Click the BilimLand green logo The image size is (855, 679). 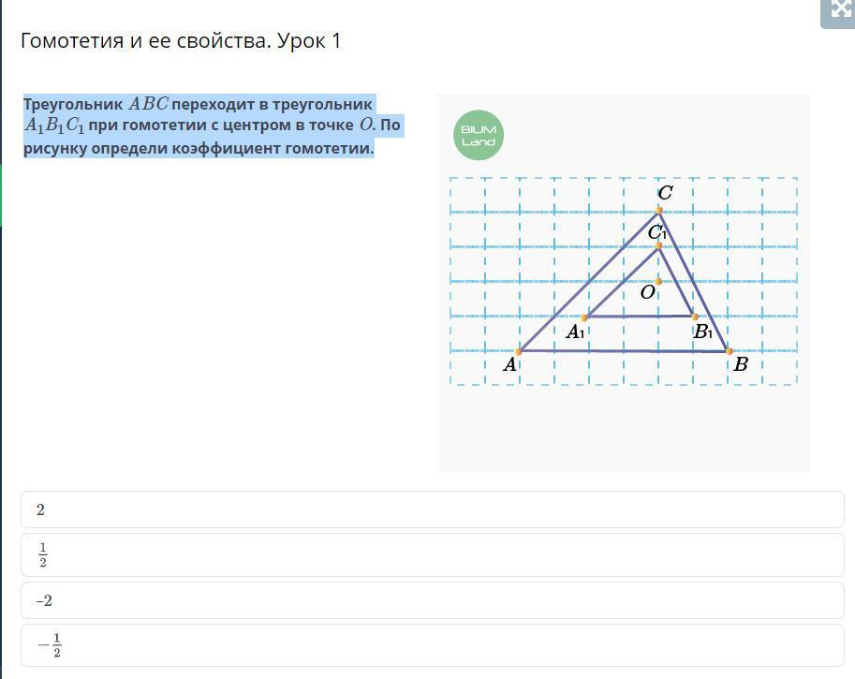[479, 135]
